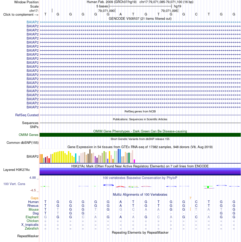Viewport: 241px width, 242px height.
Task: Click the 'Zebrafish' species label
Action: [x=31, y=228]
